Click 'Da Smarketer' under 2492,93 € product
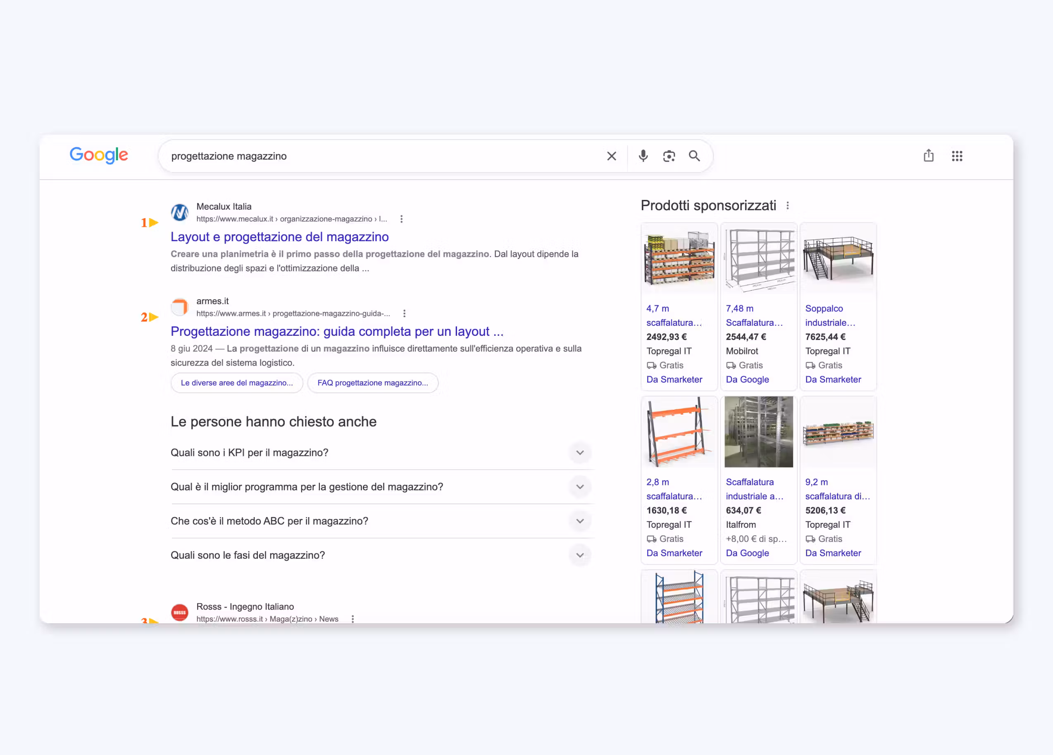 (x=674, y=380)
